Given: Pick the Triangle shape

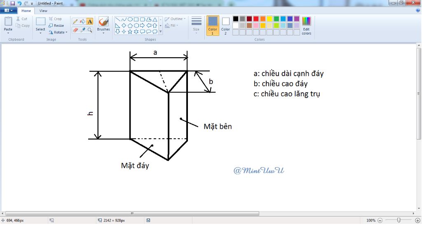Looking at the screenshot, I should [155, 19].
